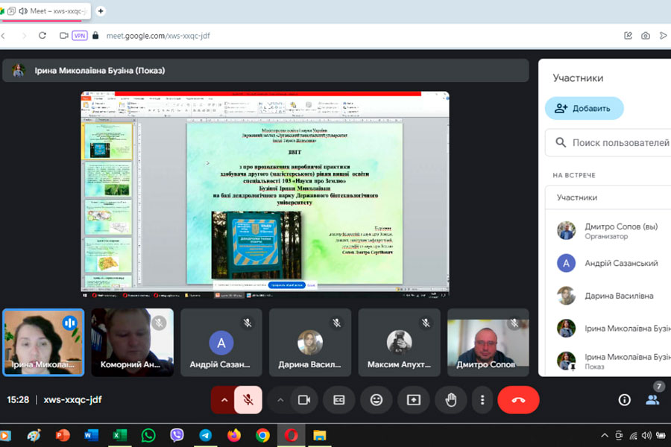Toggle the camera on/off button

[x=304, y=400]
